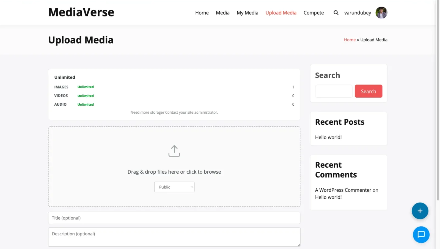Screen dimensions: 440x249
Task: Open the Hello world! recent post
Action: point(328,137)
